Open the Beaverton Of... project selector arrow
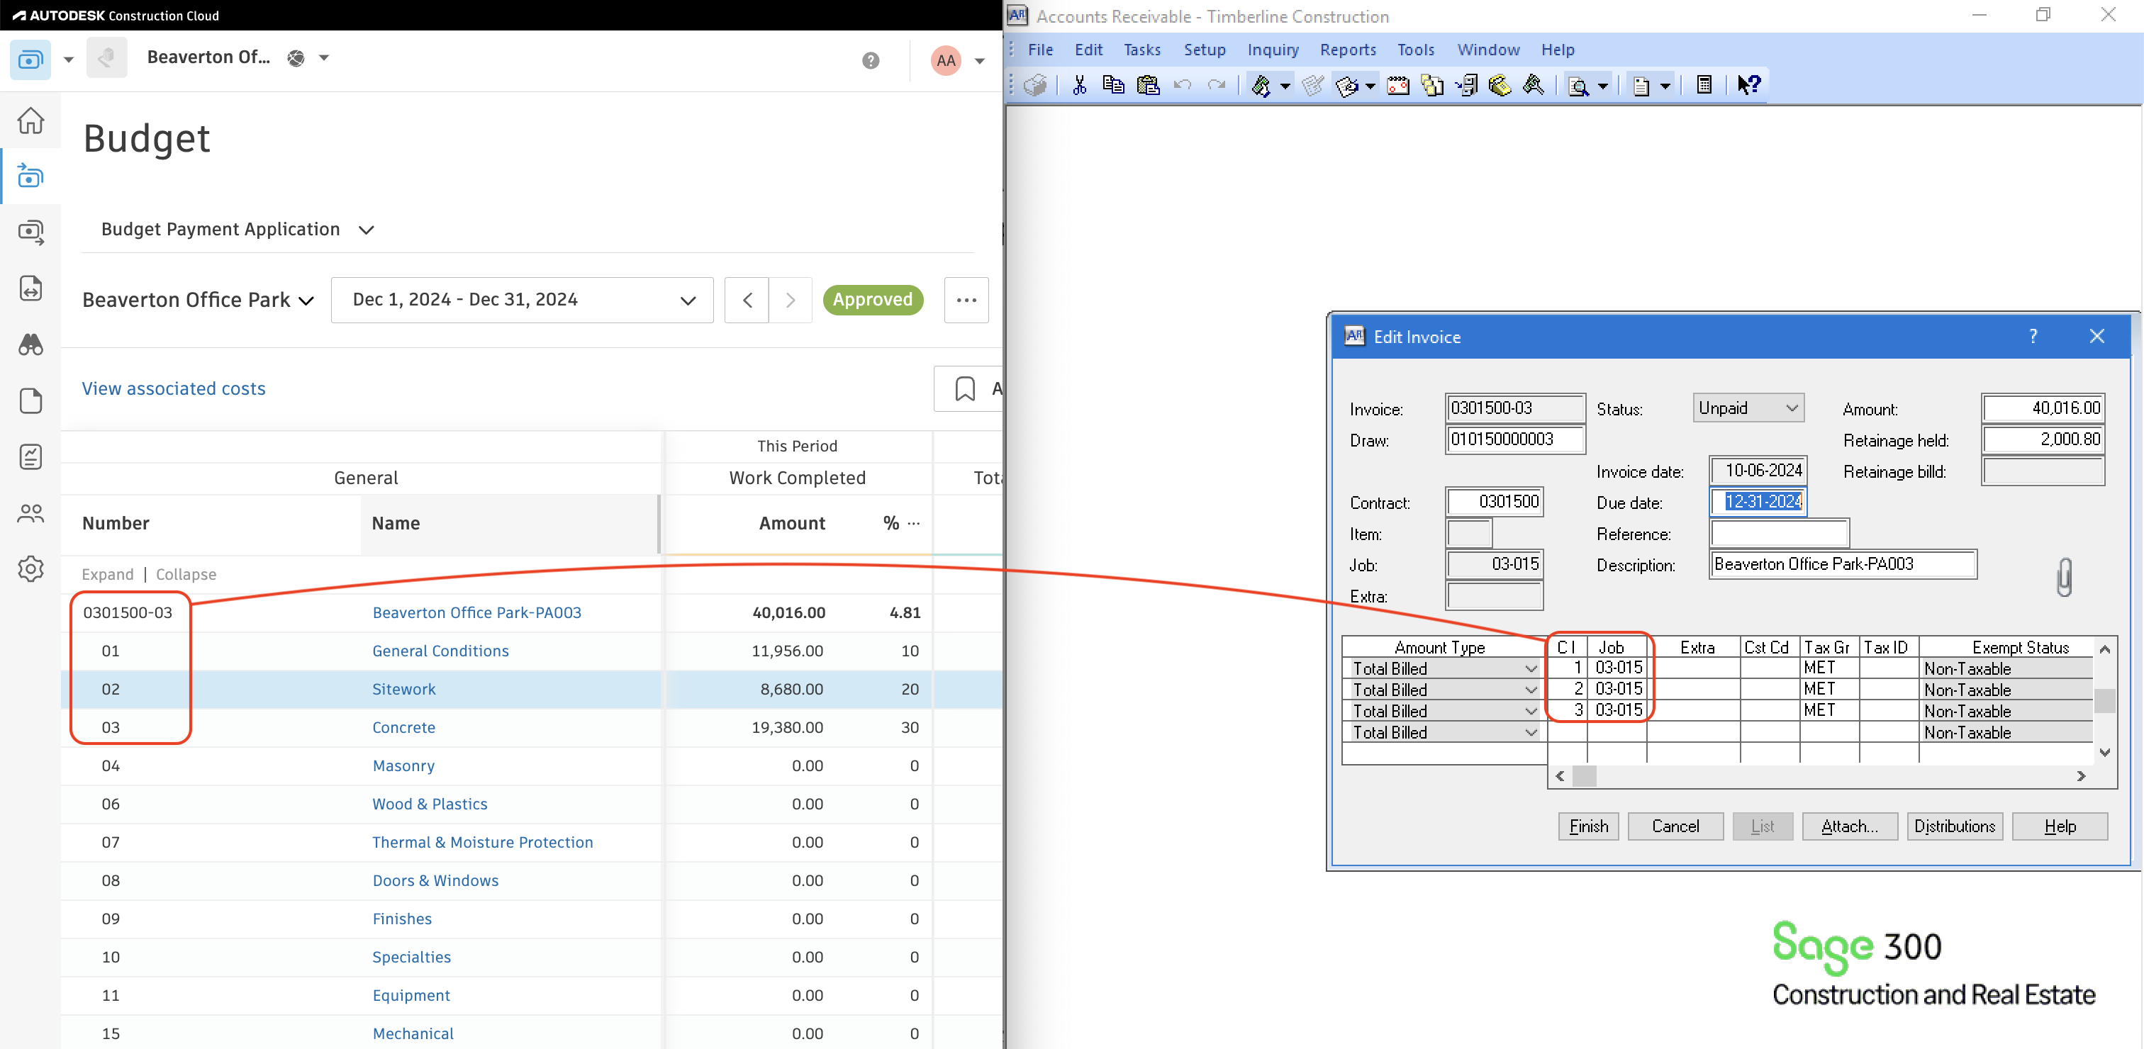The image size is (2144, 1049). point(324,57)
